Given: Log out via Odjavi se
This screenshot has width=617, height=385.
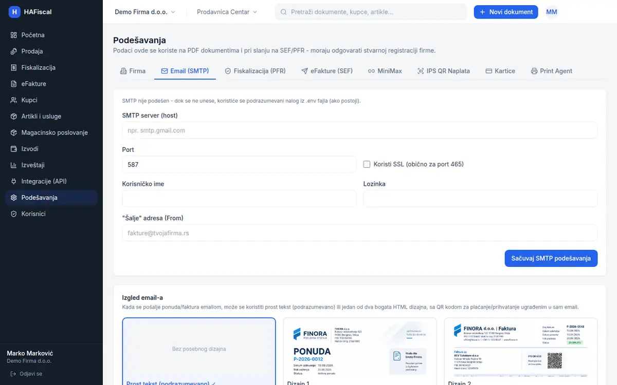Looking at the screenshot, I should pyautogui.click(x=26, y=374).
